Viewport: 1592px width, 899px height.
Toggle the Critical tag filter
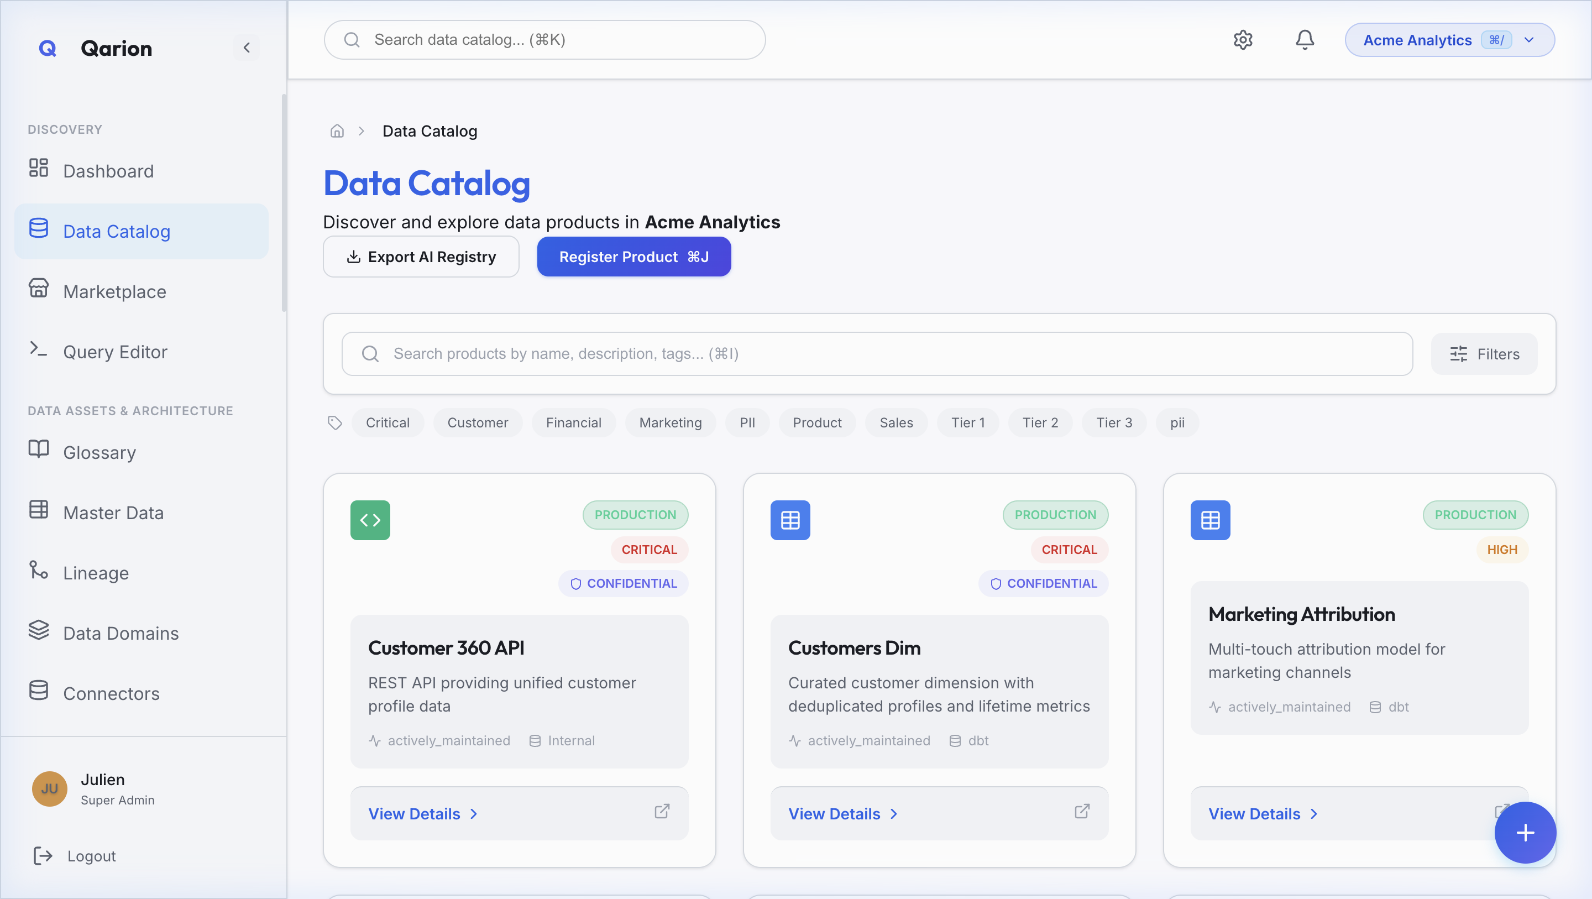387,422
